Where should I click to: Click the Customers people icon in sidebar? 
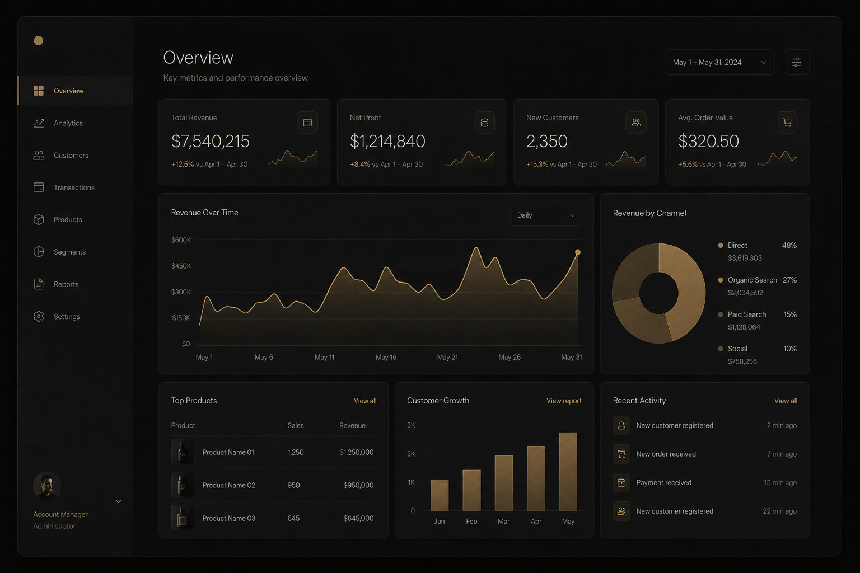[x=39, y=155]
